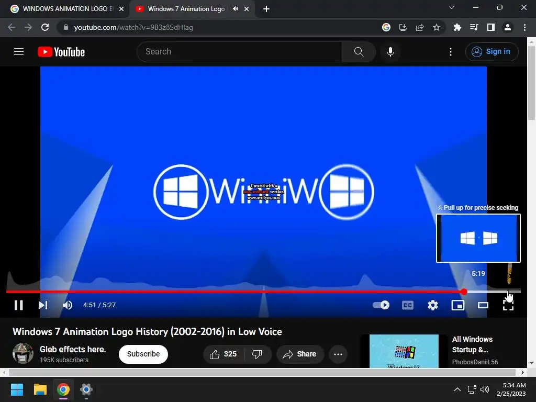Open File Explorer from taskbar

(40, 389)
